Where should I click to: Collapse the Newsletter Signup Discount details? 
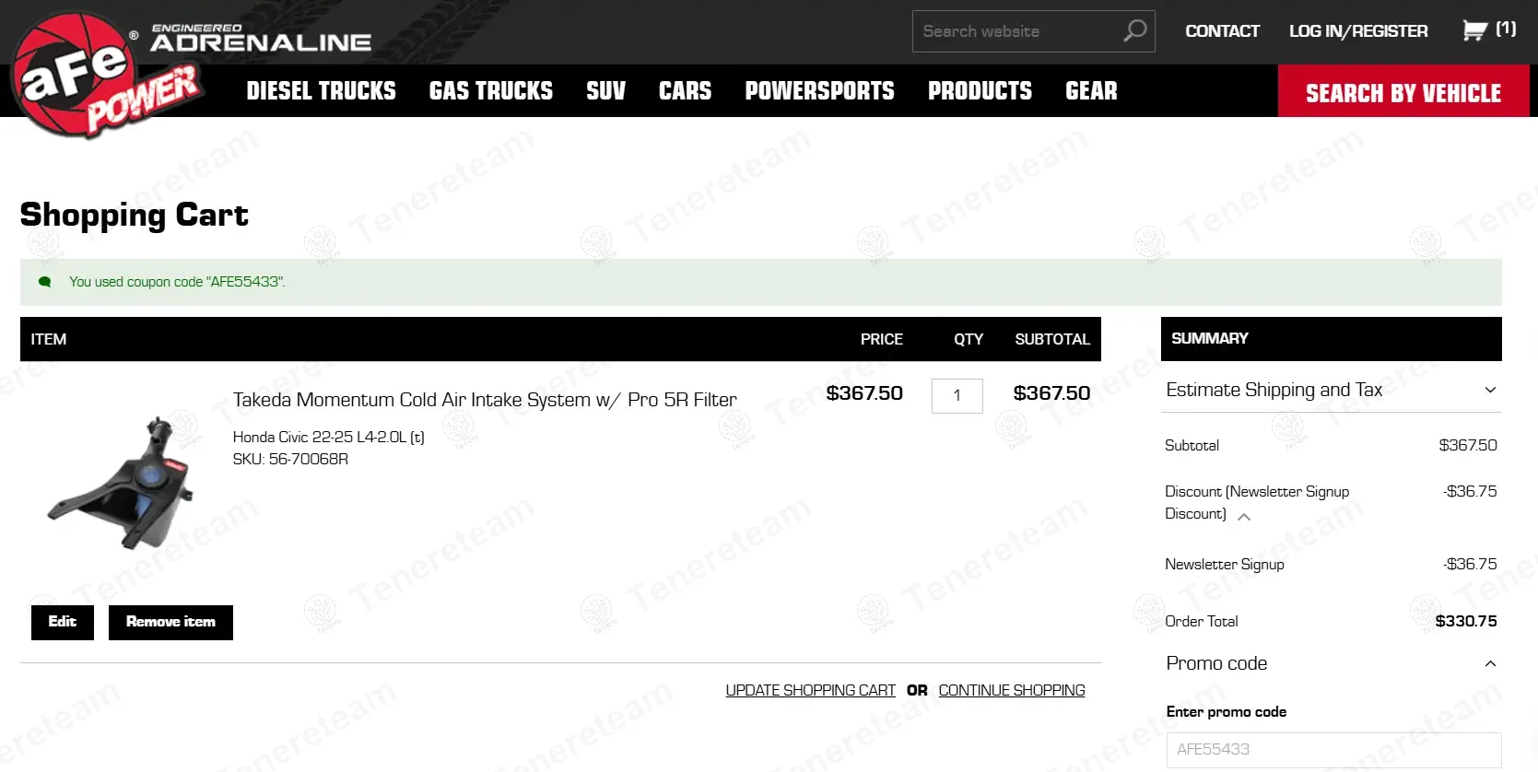pyautogui.click(x=1244, y=517)
